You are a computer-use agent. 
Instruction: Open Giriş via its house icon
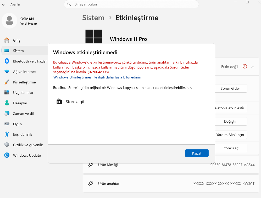click(7, 40)
